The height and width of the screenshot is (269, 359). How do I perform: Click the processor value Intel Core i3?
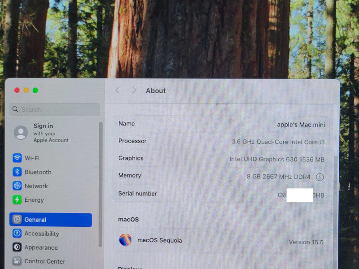pos(278,142)
